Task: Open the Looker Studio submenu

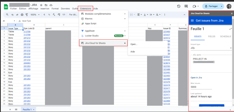Action: [104, 36]
